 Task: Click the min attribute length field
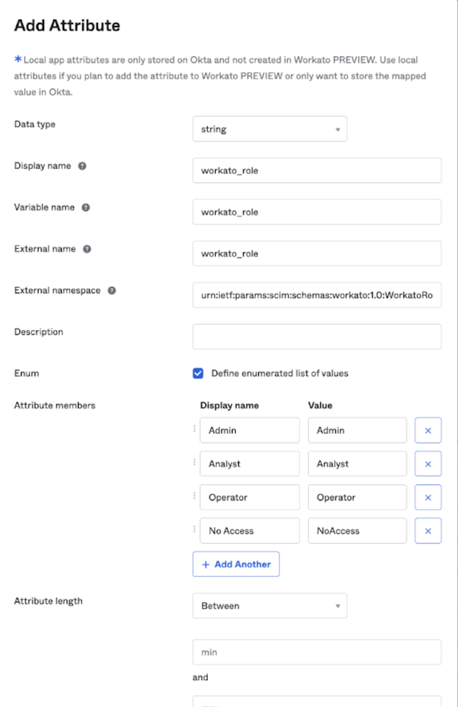click(316, 652)
